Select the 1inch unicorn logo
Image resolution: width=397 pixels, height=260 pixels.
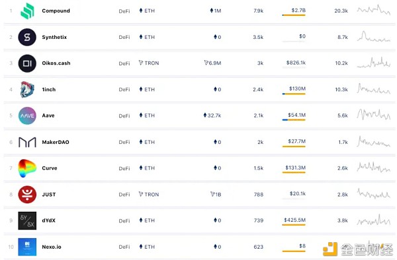pyautogui.click(x=27, y=90)
